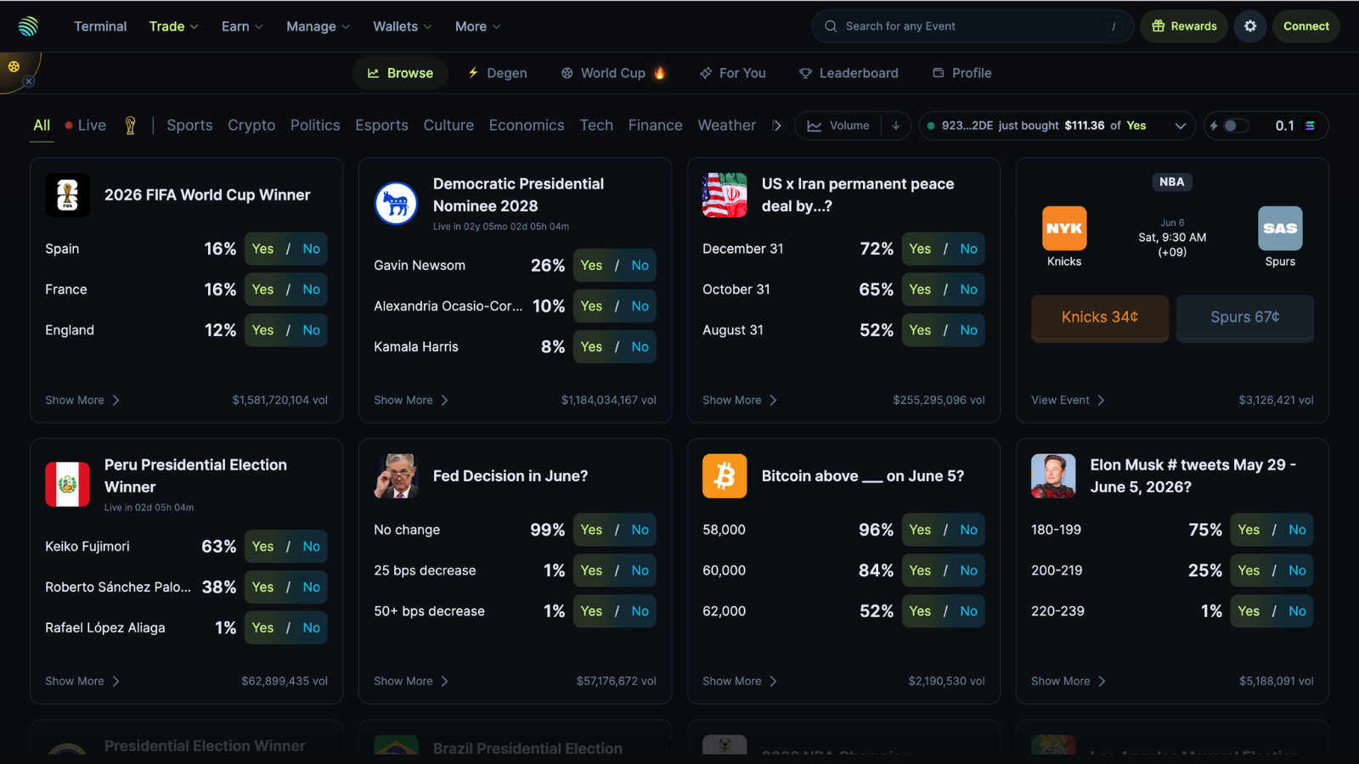The height and width of the screenshot is (764, 1359).
Task: Select the Sports category
Action: [189, 126]
